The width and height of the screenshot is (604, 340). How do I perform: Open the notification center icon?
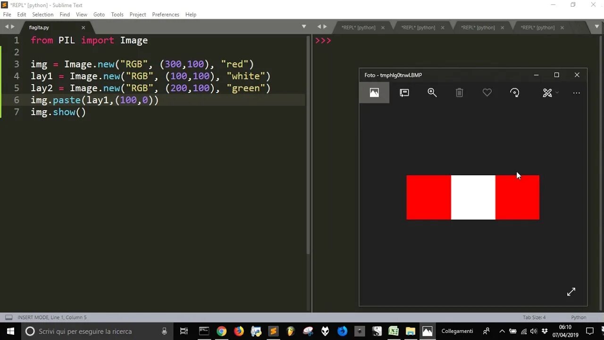click(590, 331)
